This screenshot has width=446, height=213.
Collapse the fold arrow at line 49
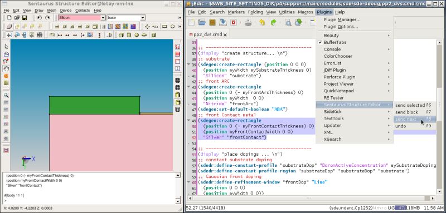click(x=188, y=120)
